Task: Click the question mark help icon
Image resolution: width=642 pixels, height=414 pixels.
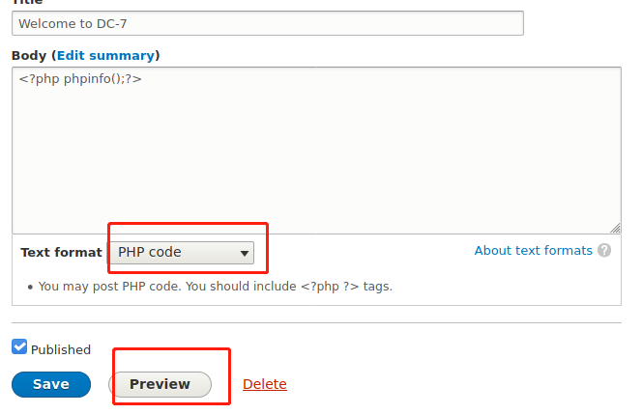Action: pos(604,250)
